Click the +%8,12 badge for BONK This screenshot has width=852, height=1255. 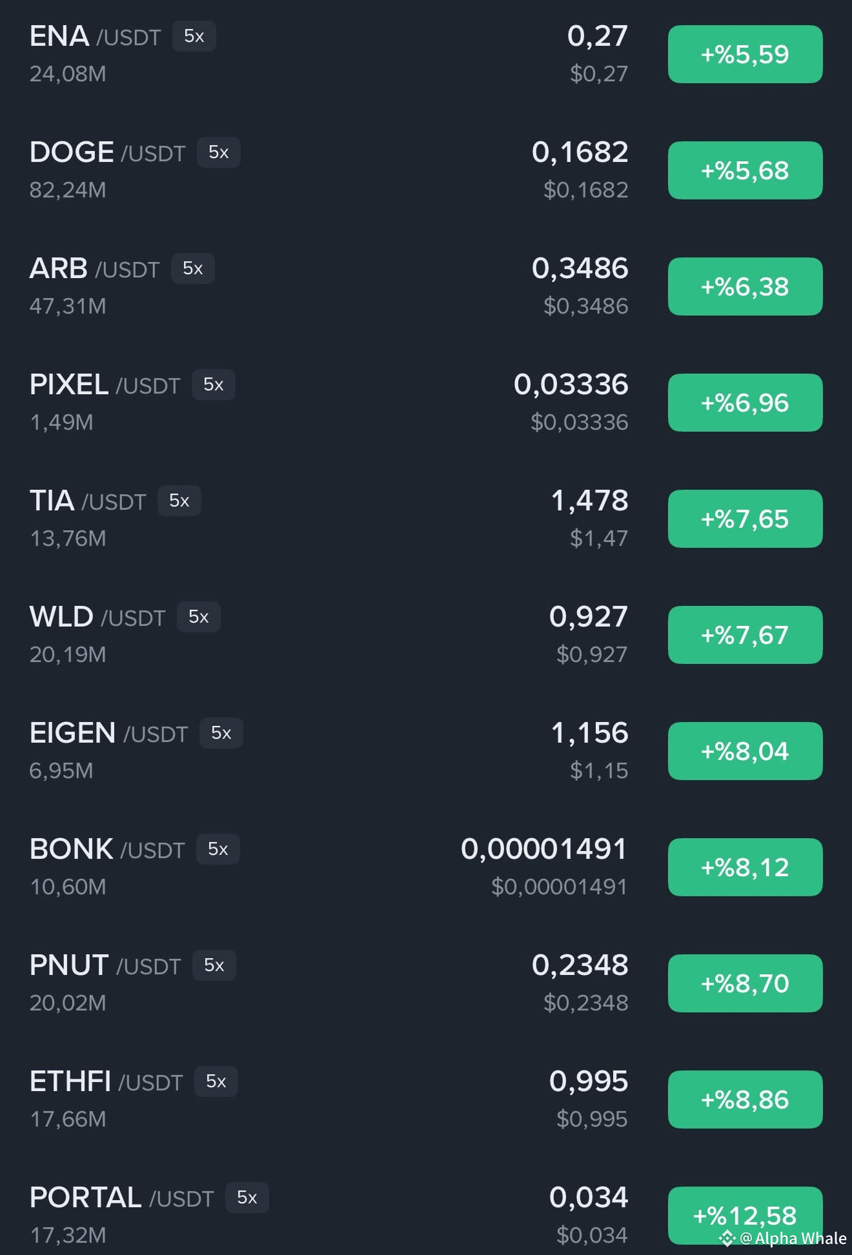(745, 867)
